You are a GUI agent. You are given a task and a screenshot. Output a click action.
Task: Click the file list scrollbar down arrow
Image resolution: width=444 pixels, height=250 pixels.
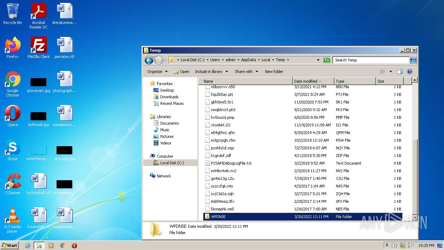click(x=414, y=217)
